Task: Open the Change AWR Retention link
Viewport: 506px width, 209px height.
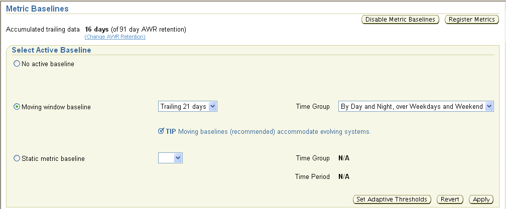Action: pyautogui.click(x=115, y=37)
